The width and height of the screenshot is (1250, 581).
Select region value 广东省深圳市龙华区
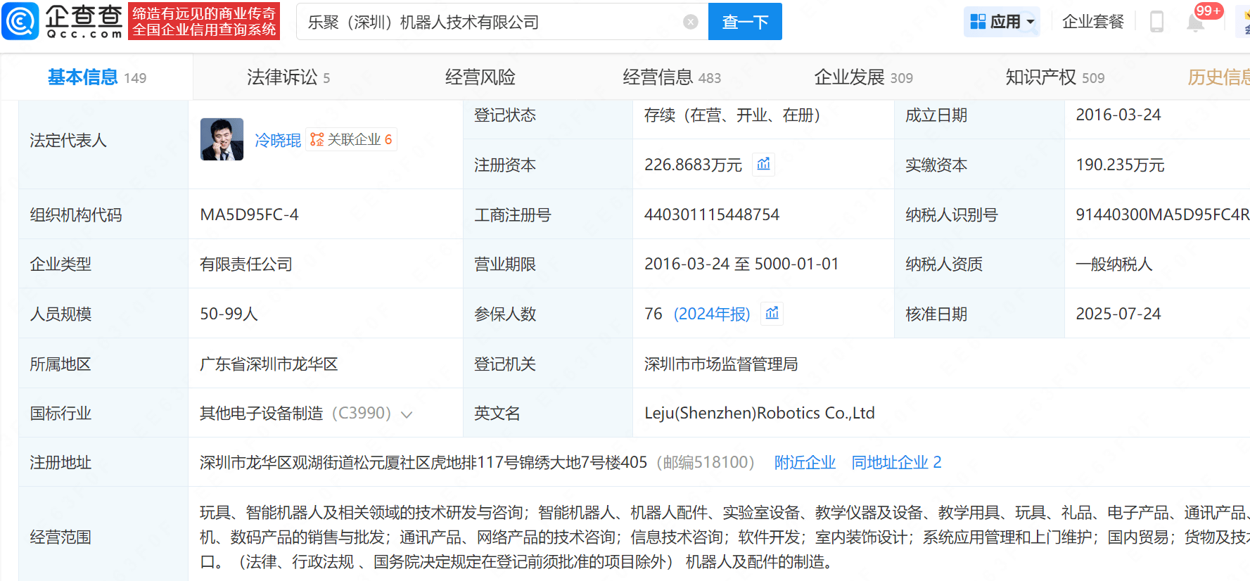click(x=269, y=364)
